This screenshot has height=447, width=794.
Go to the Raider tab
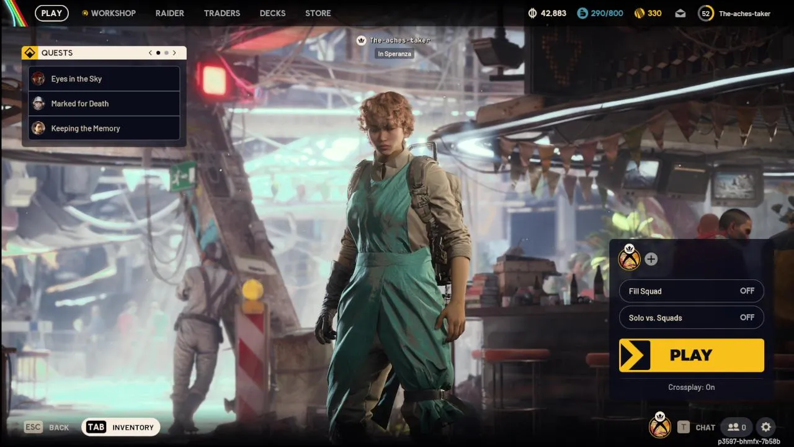[169, 13]
